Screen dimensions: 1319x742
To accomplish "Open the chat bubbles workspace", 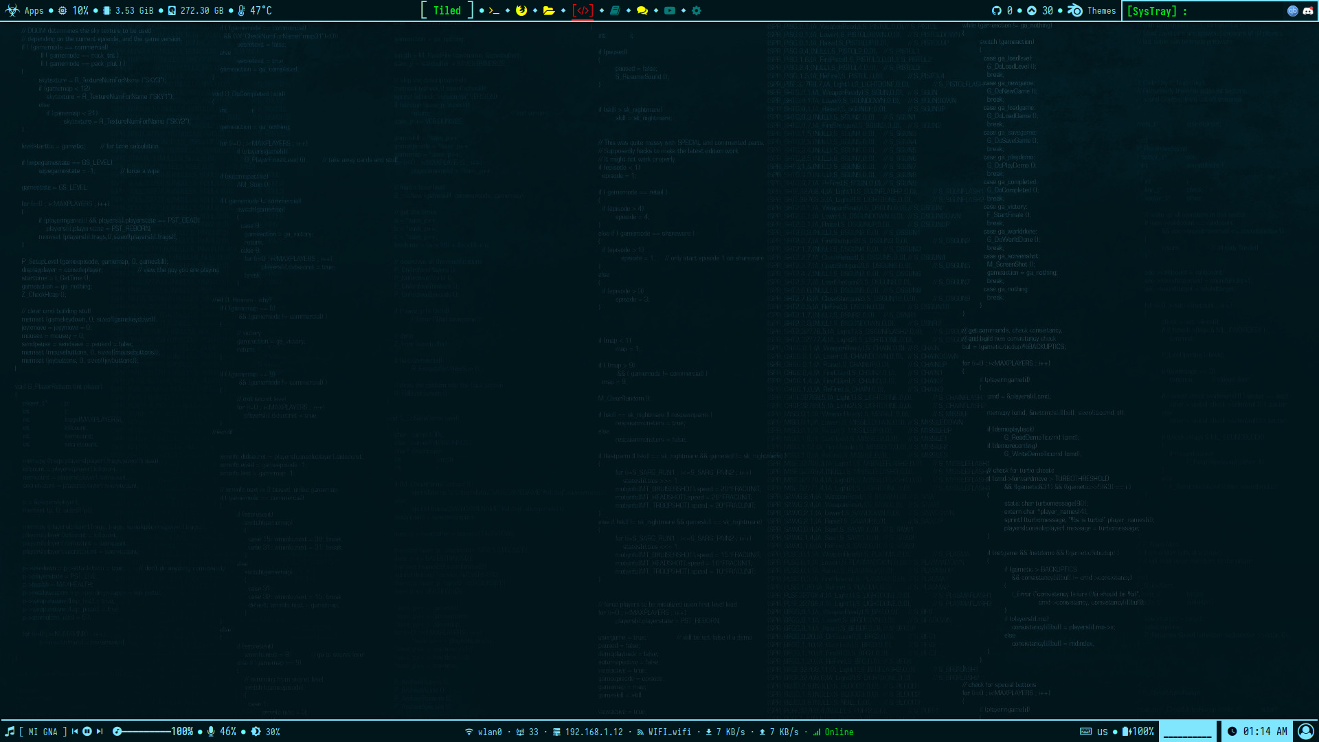I will [x=642, y=11].
